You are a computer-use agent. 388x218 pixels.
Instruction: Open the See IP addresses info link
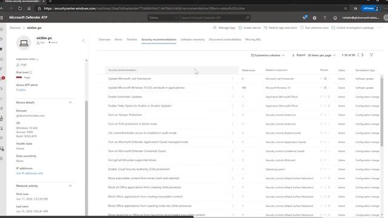[x=30, y=173]
